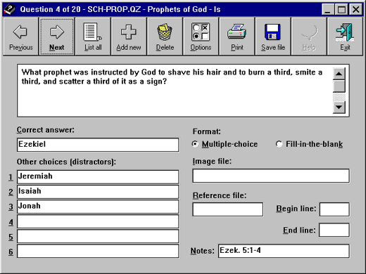
Task: Click the Notes field with Ezek. 5:1-4
Action: point(284,251)
